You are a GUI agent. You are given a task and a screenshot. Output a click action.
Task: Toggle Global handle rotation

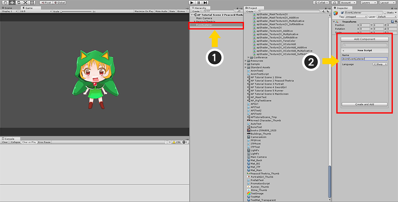[59, 2]
